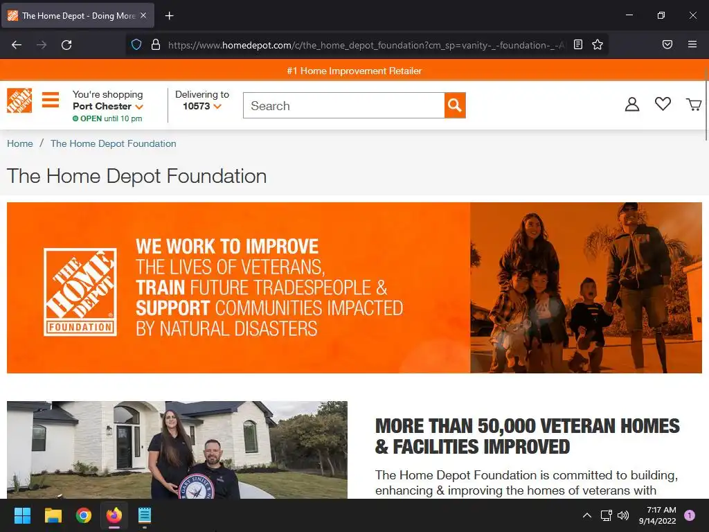Click the Home breadcrumb link
This screenshot has width=709, height=532.
coord(20,143)
